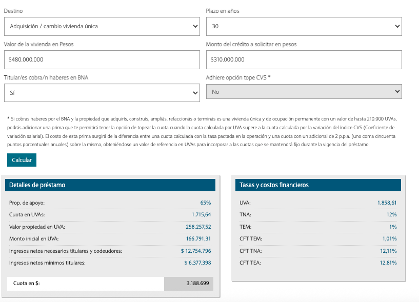
Task: Open the Titular/es cobra/n haberes en BNA dropdown
Action: click(102, 93)
